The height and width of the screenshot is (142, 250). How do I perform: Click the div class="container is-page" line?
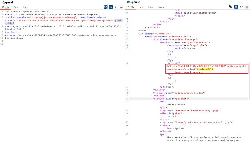(x=175, y=40)
